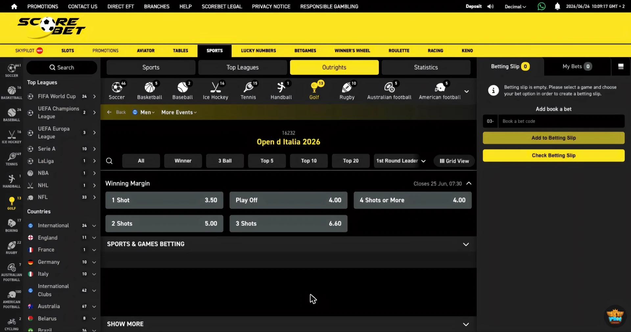Switch to Grid View
Viewport: 631px width, 332px height.
coord(454,161)
